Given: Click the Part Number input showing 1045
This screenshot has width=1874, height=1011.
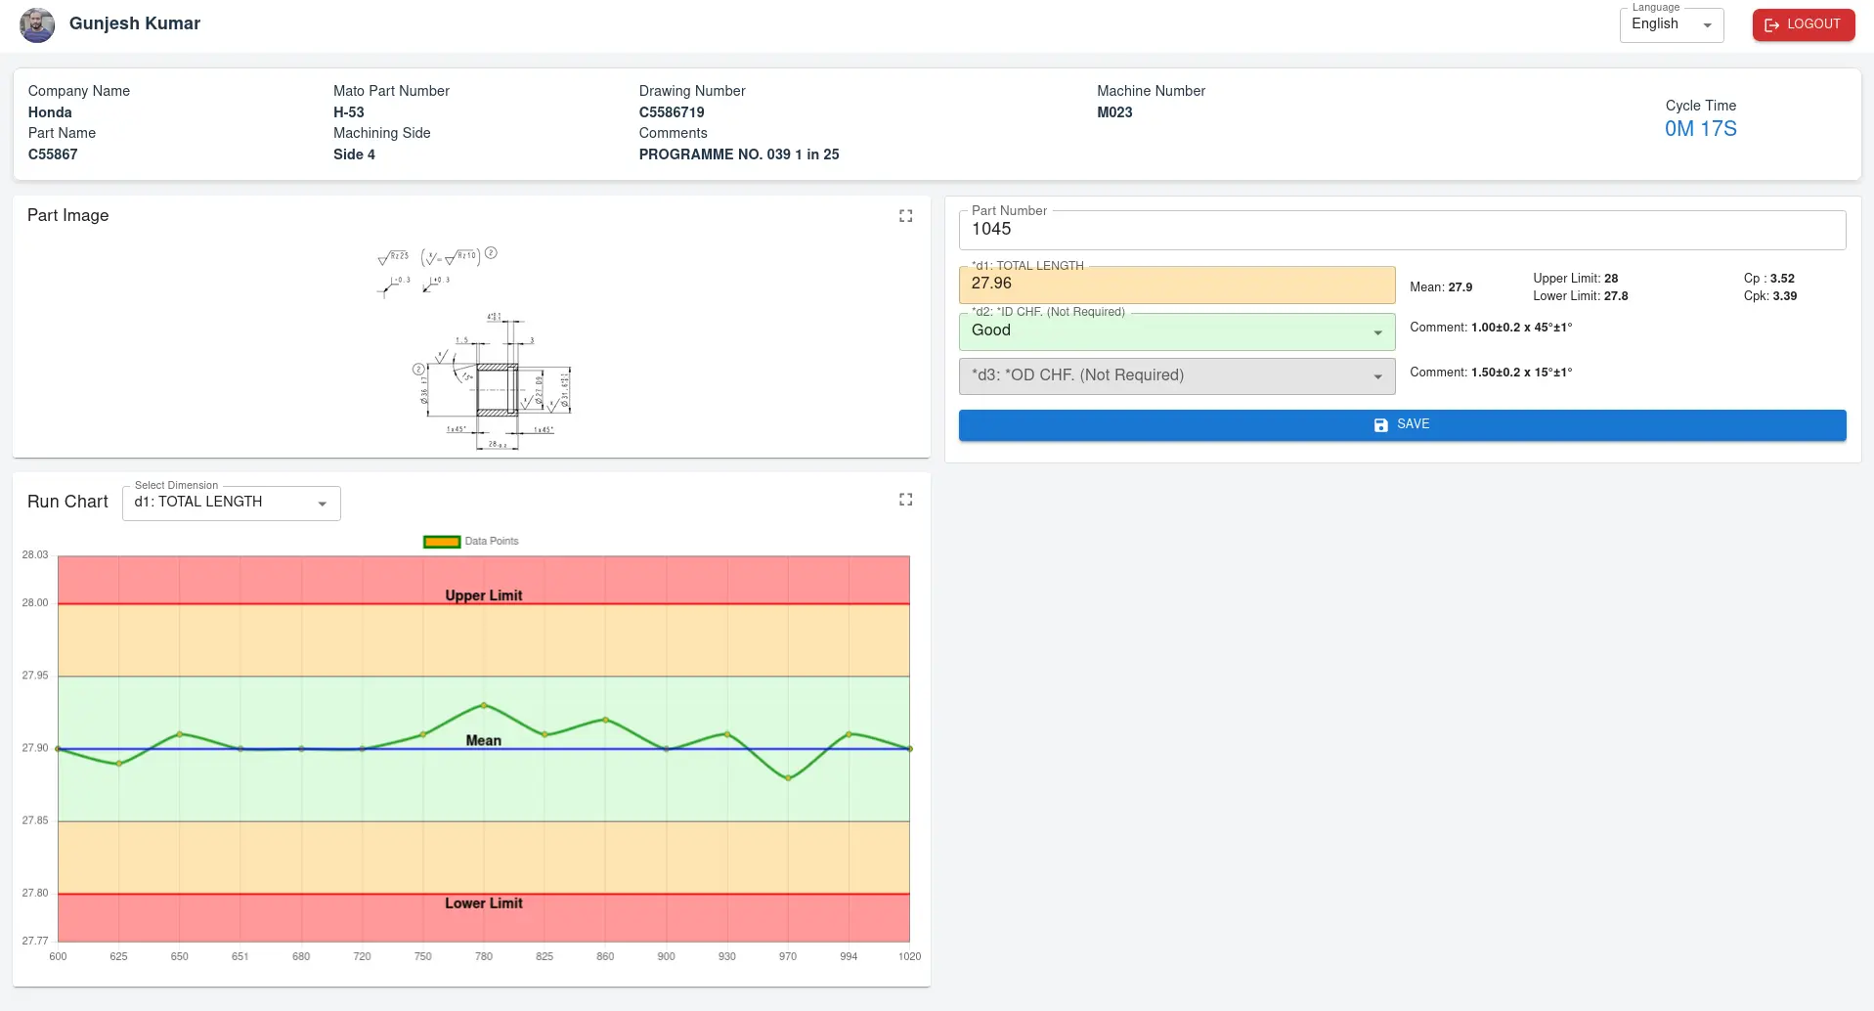Looking at the screenshot, I should coord(1402,230).
